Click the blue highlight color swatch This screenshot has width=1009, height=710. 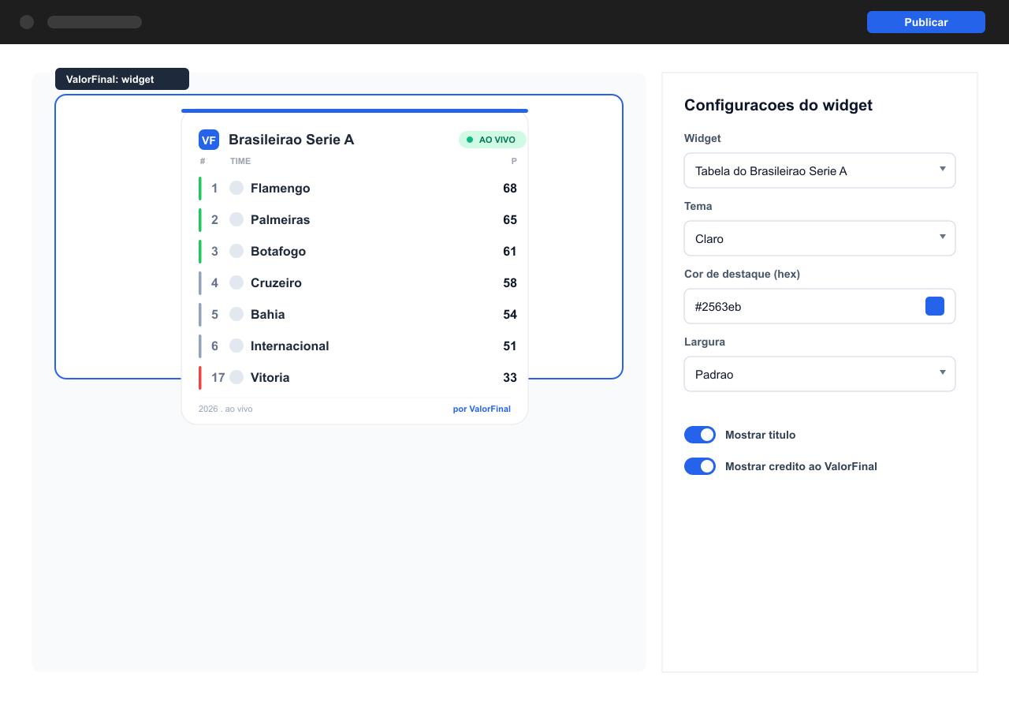(935, 306)
